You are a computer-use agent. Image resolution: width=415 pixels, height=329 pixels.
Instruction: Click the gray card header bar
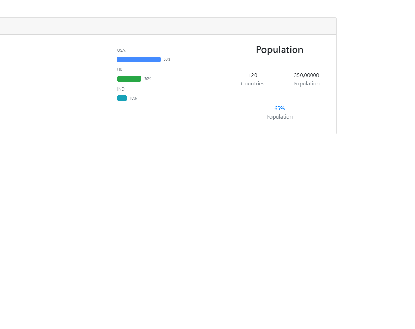(166, 26)
